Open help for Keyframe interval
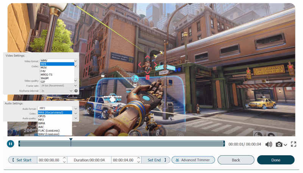 click(x=76, y=91)
